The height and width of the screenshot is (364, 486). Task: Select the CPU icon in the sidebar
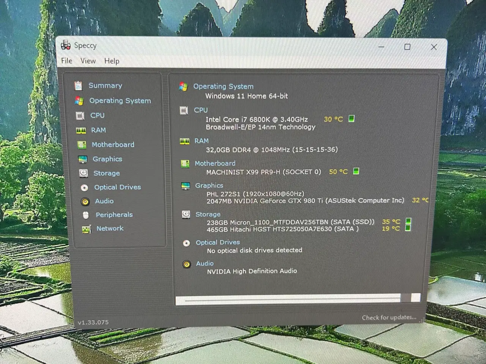tap(80, 115)
